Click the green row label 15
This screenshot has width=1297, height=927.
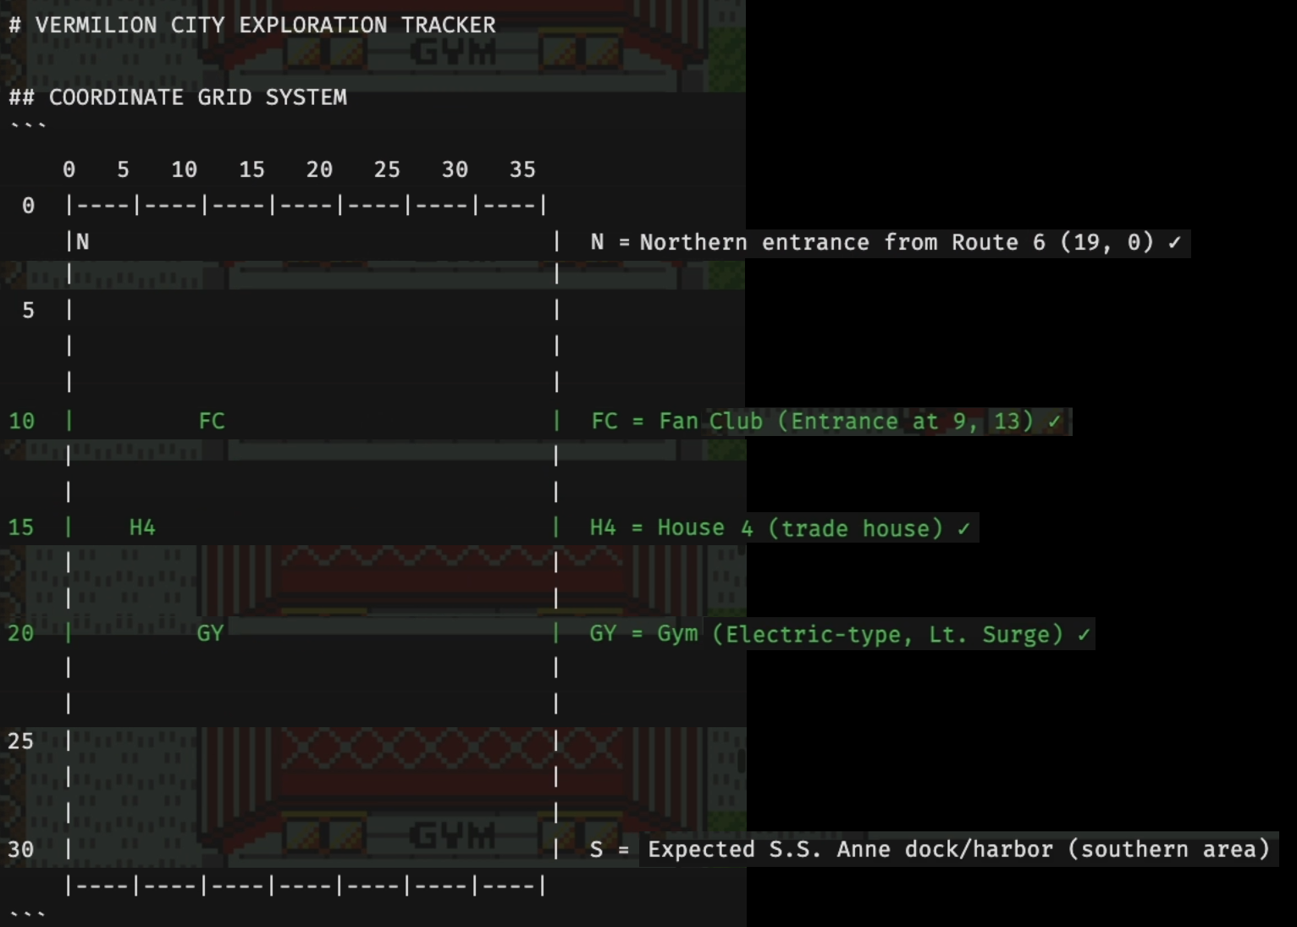21,527
